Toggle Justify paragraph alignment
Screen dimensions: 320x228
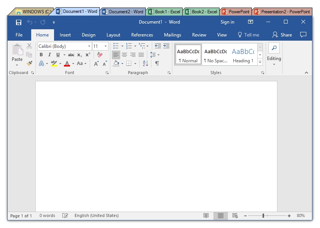pos(141,55)
